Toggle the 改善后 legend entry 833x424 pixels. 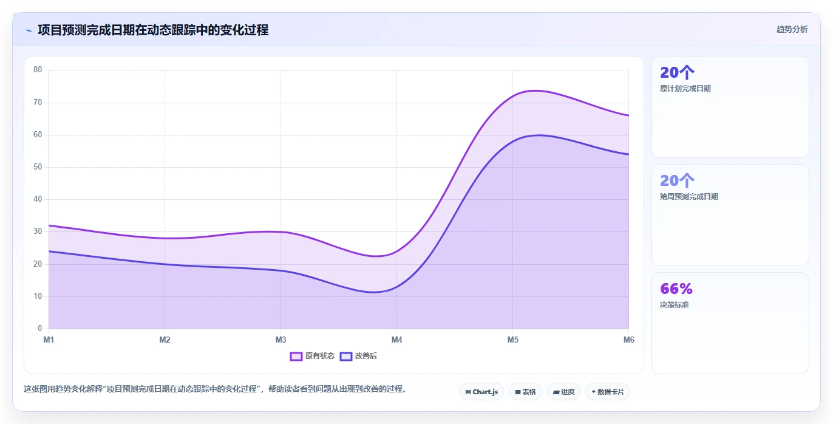click(x=358, y=356)
